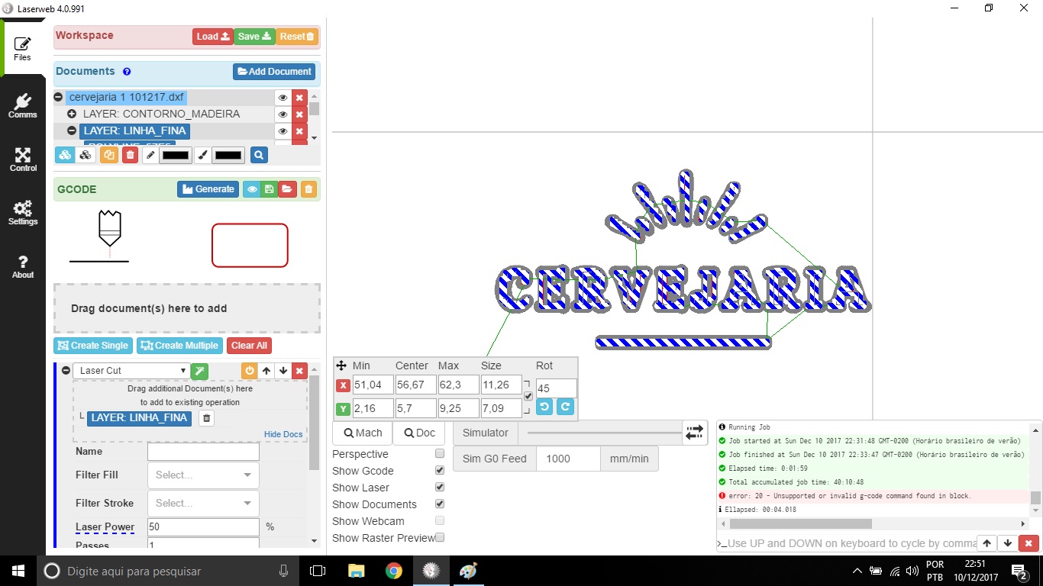
Task: Expand the LAYER: CONTORNO_MADEIRA node
Action: 72,114
